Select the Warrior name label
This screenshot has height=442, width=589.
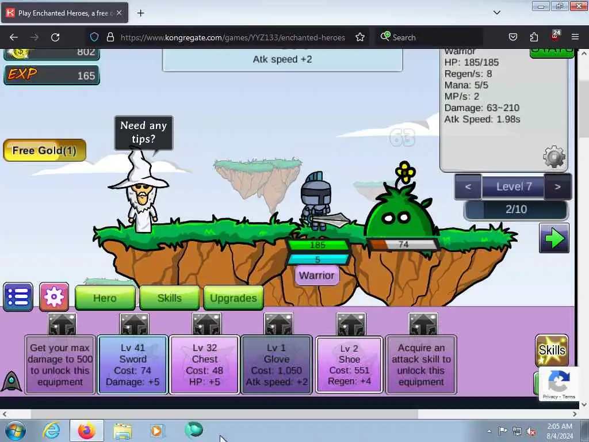click(x=317, y=276)
